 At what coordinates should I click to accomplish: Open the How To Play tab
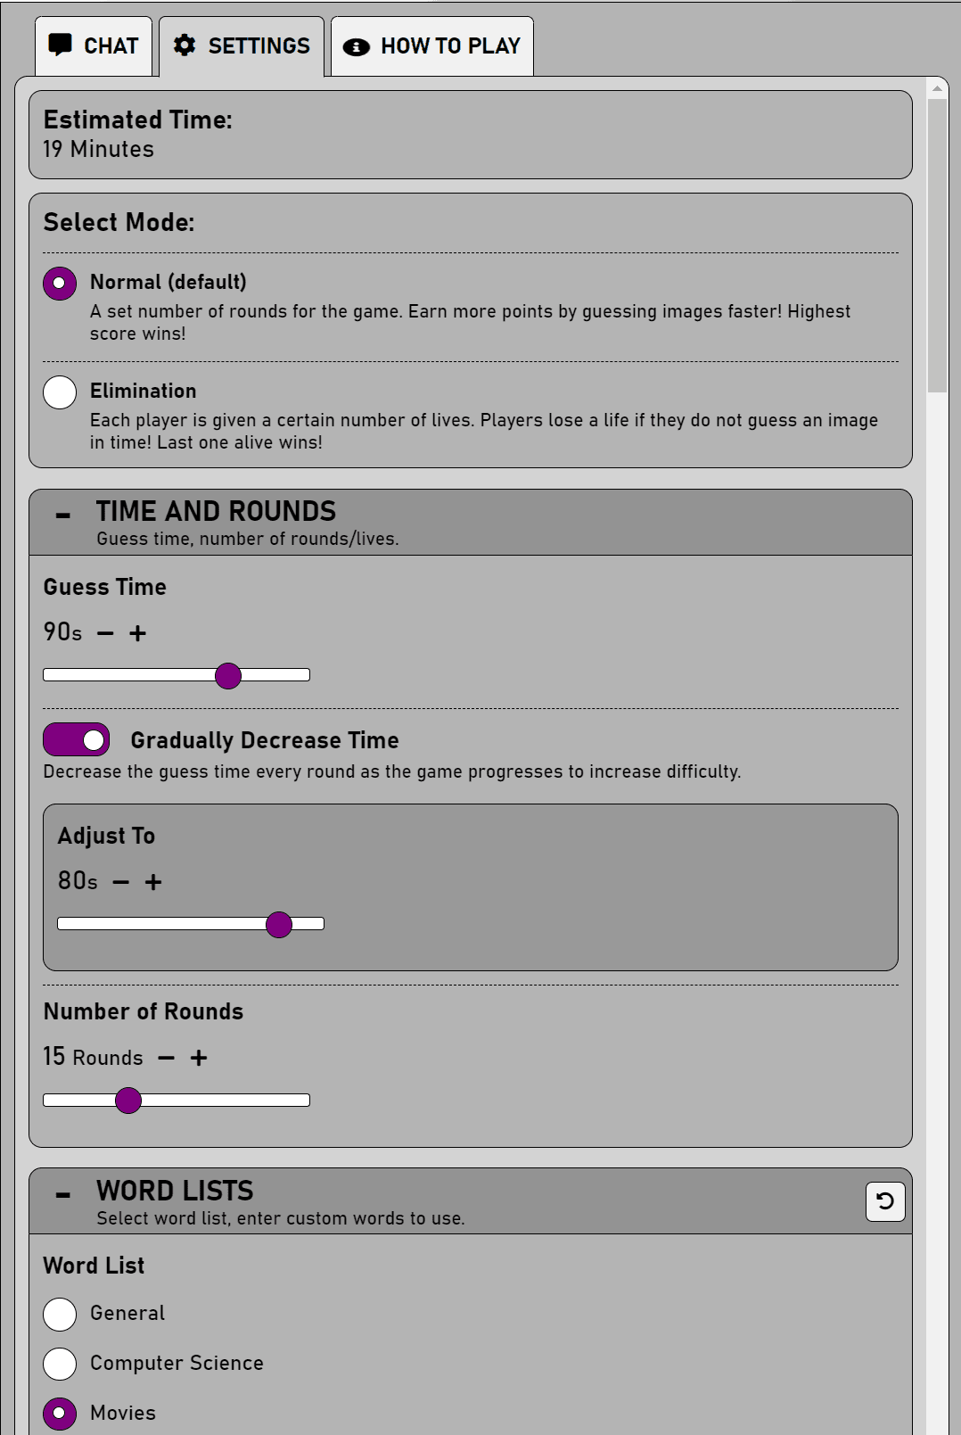[x=432, y=46]
